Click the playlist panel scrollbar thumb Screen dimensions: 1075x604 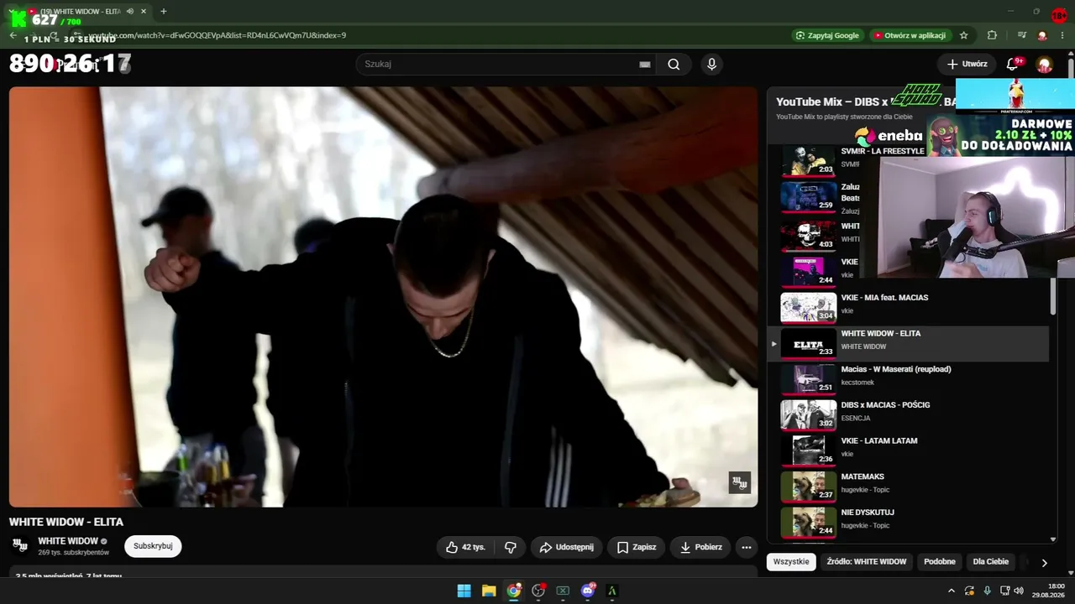[1053, 297]
